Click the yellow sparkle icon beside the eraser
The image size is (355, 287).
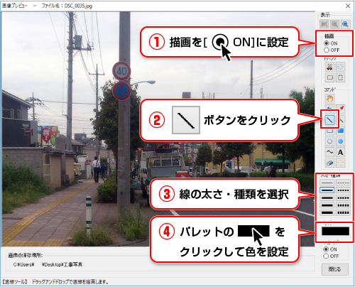click(340, 163)
